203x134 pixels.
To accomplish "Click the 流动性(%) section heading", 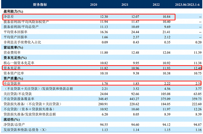I will (x=12, y=119).
